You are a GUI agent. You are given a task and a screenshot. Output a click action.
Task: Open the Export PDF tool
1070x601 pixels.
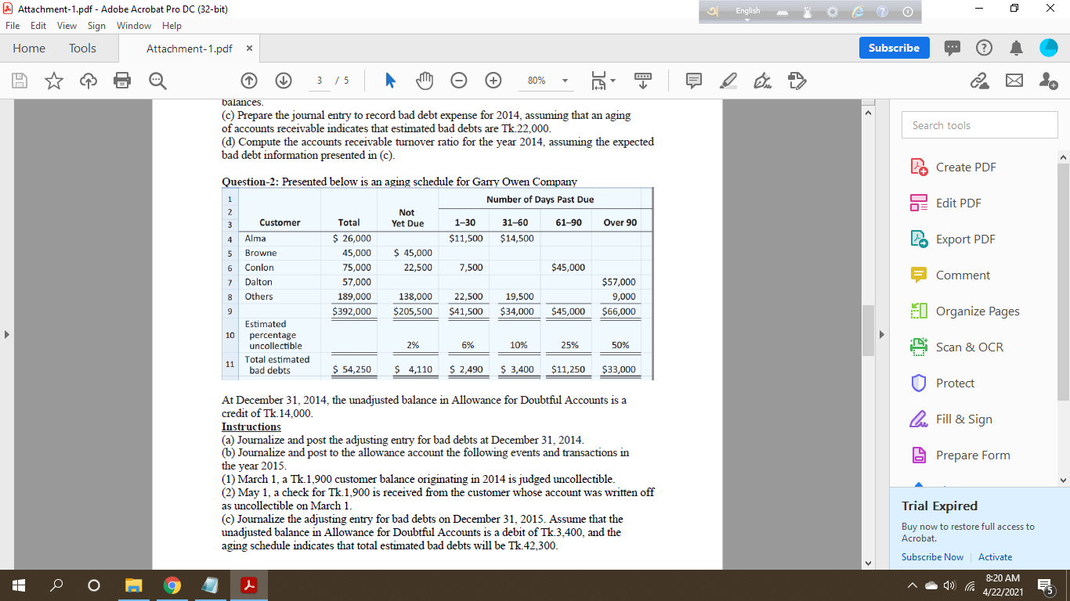pos(953,239)
